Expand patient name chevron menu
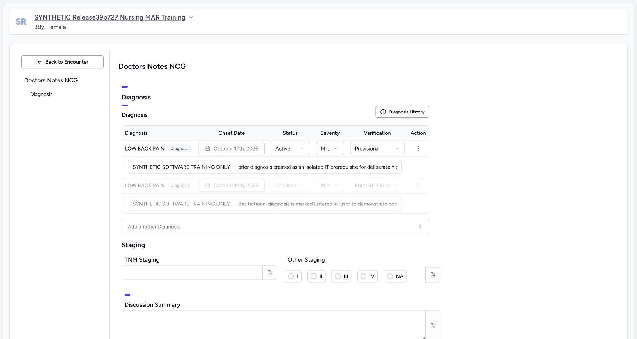The image size is (637, 339). [191, 17]
